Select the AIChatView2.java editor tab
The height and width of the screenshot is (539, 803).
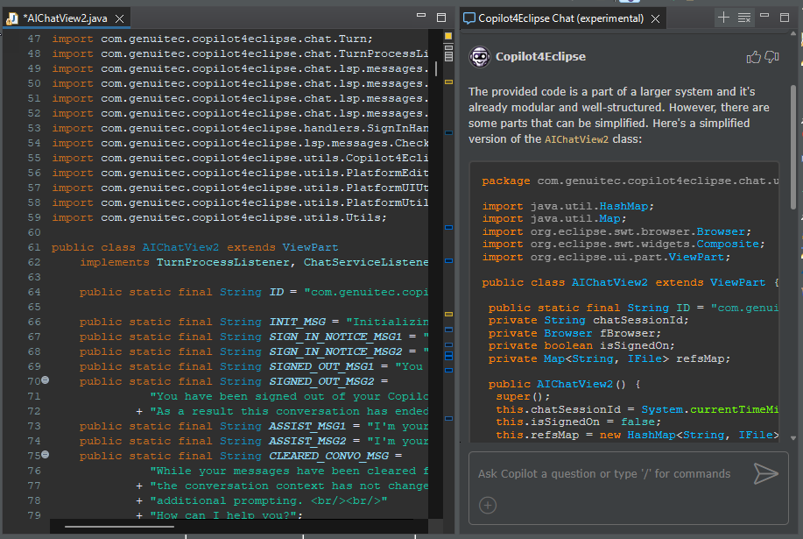66,18
